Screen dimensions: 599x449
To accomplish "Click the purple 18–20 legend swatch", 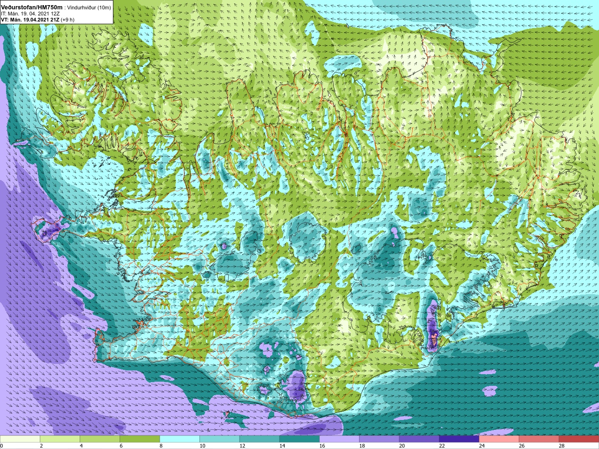I will click(379, 439).
